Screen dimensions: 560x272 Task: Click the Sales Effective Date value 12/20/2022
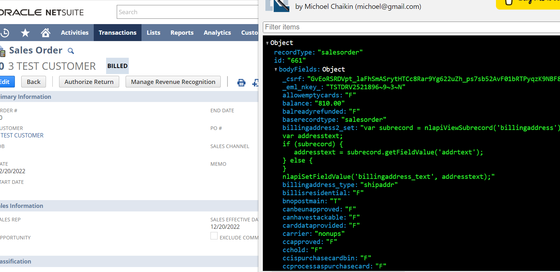(225, 227)
